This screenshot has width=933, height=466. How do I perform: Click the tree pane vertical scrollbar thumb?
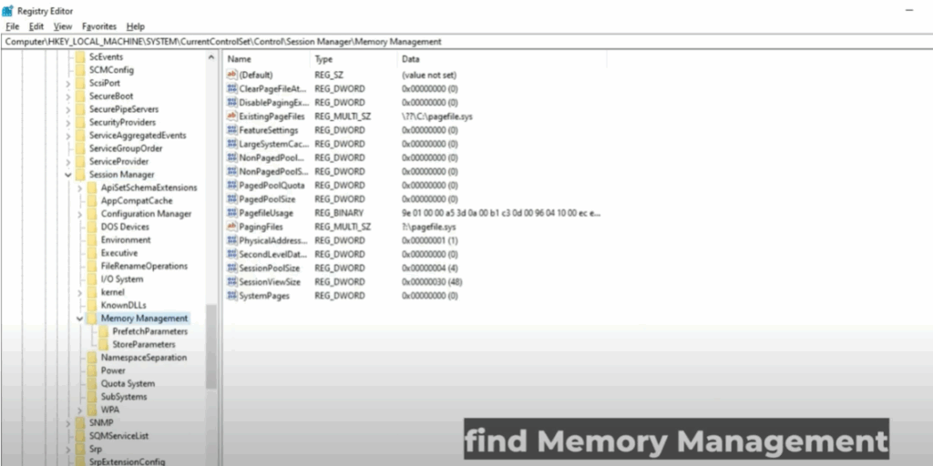pyautogui.click(x=211, y=347)
